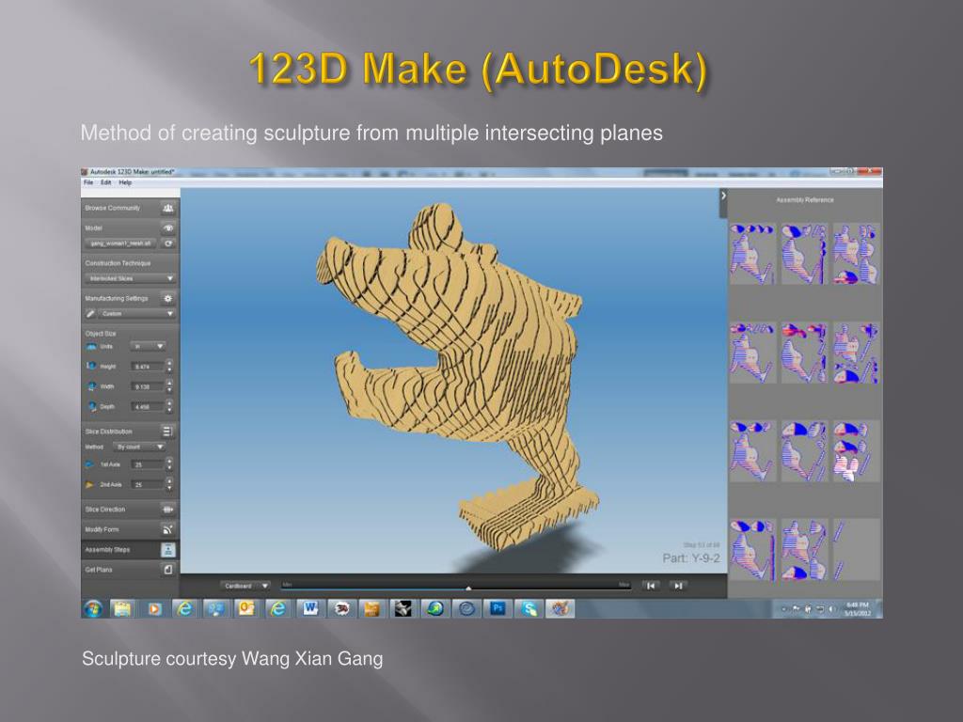Open Skype from the taskbar
963x722 pixels.
(529, 608)
